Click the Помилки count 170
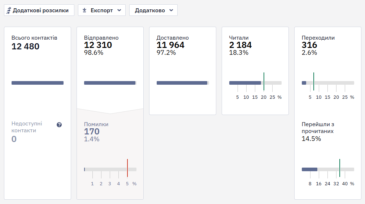 92,132
